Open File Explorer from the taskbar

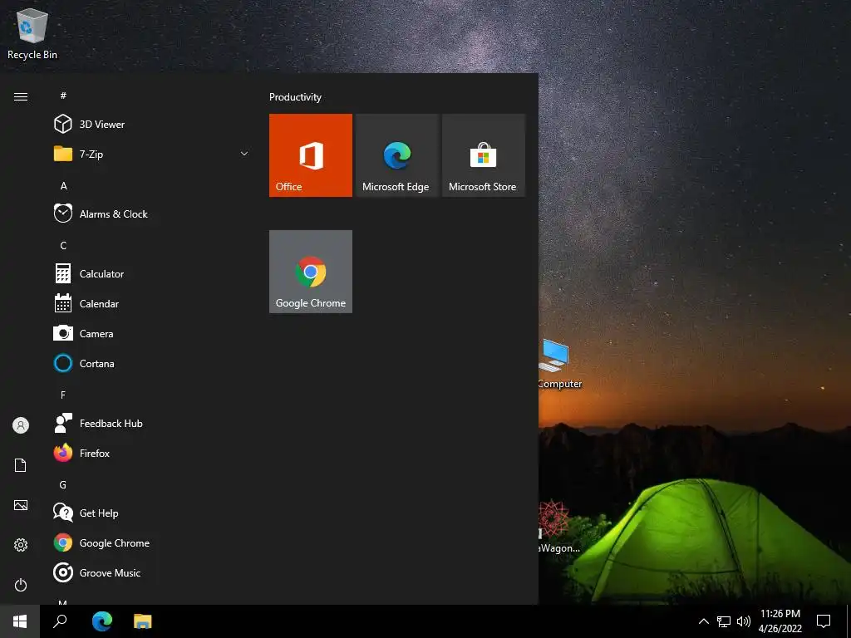(x=143, y=621)
